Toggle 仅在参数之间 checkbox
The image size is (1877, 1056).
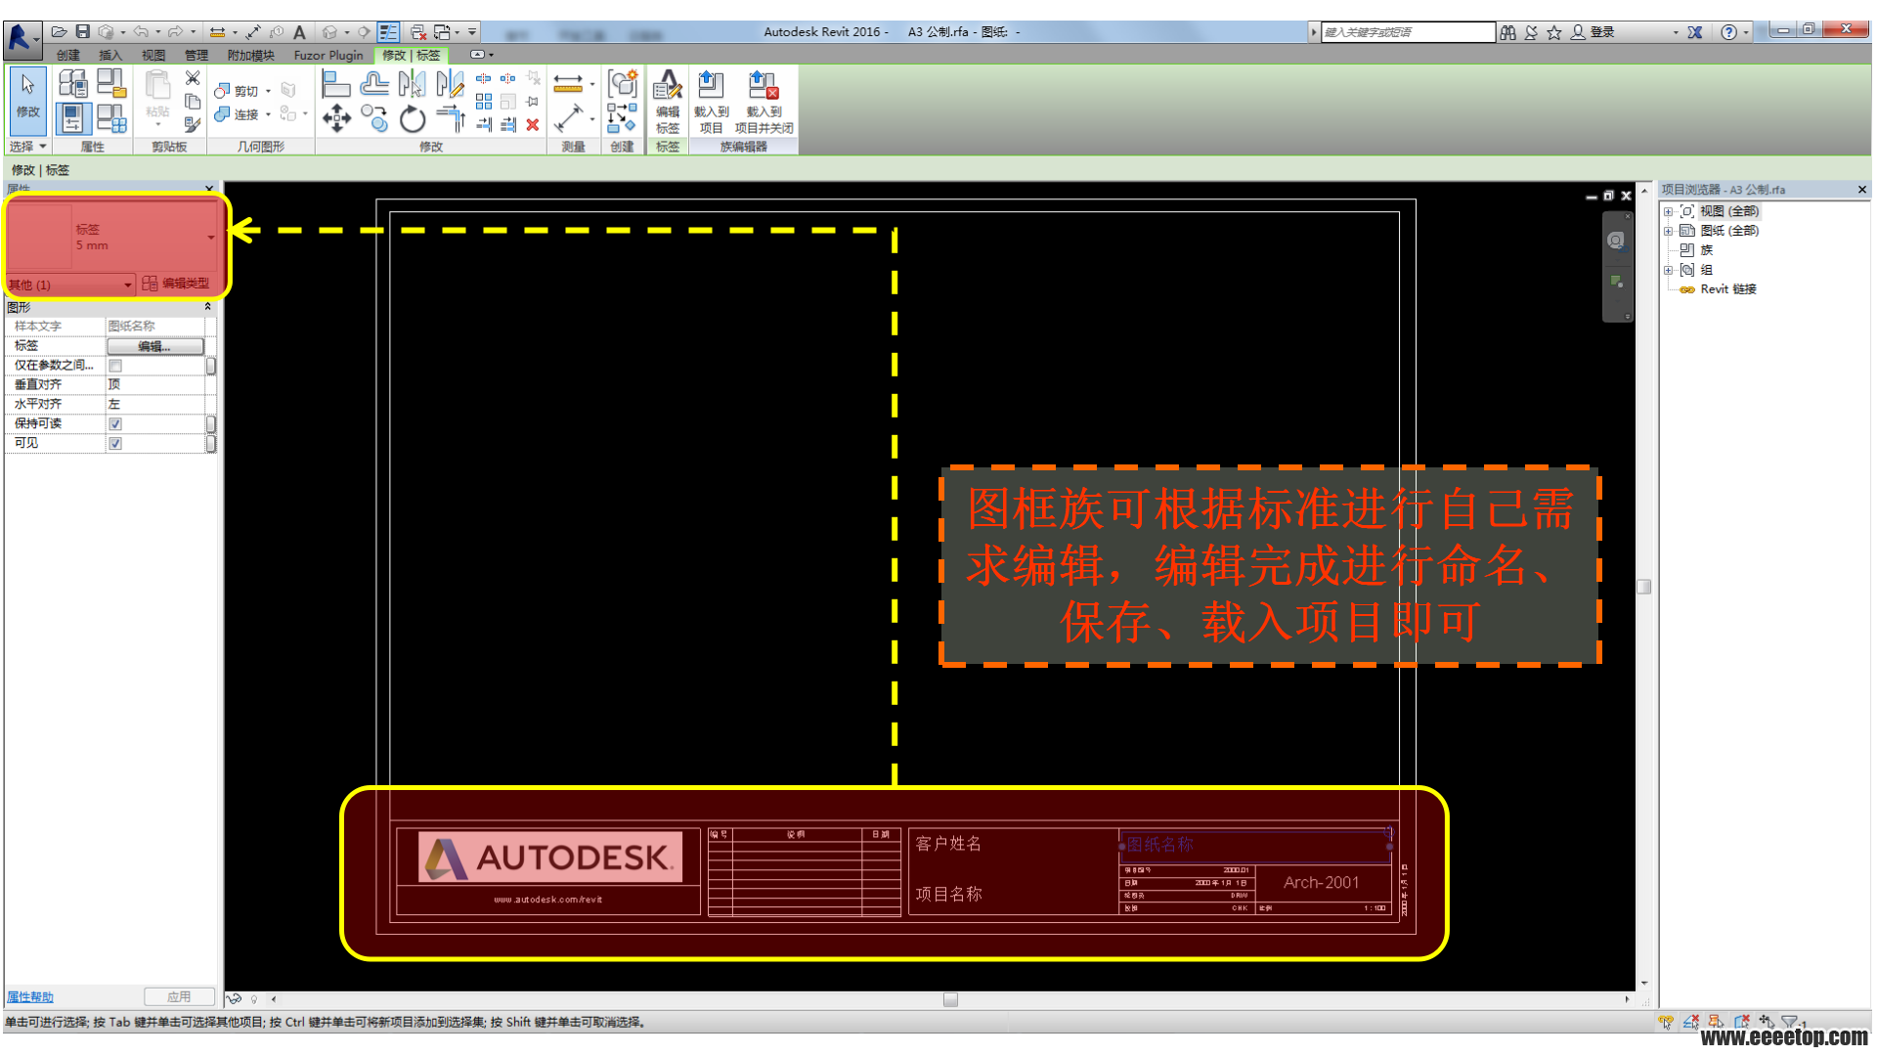tap(115, 366)
